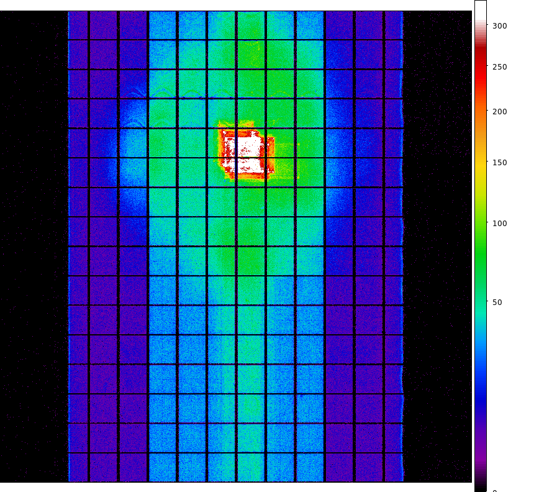The height and width of the screenshot is (492, 539).
Task: Click the 150 tick label on colorbar
Action: (x=500, y=163)
